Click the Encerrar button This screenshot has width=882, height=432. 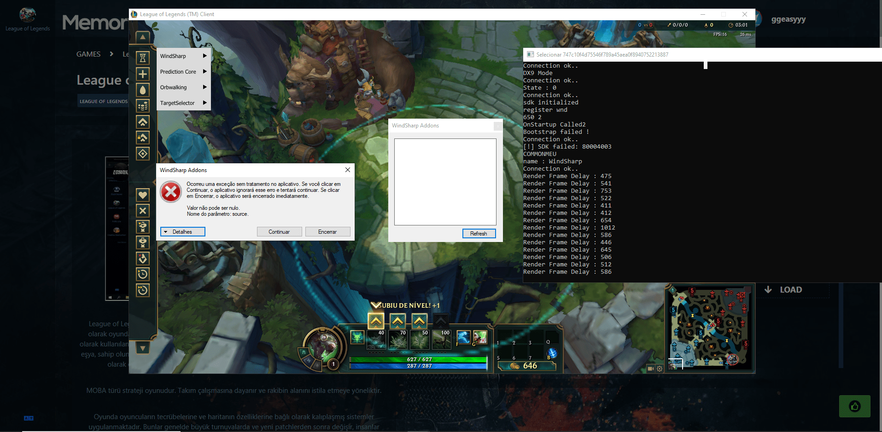click(327, 232)
